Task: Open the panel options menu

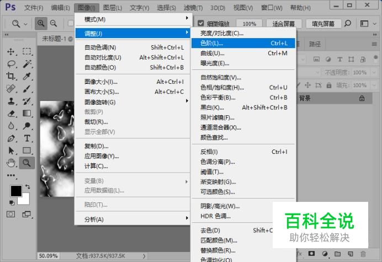Action: 374,44
